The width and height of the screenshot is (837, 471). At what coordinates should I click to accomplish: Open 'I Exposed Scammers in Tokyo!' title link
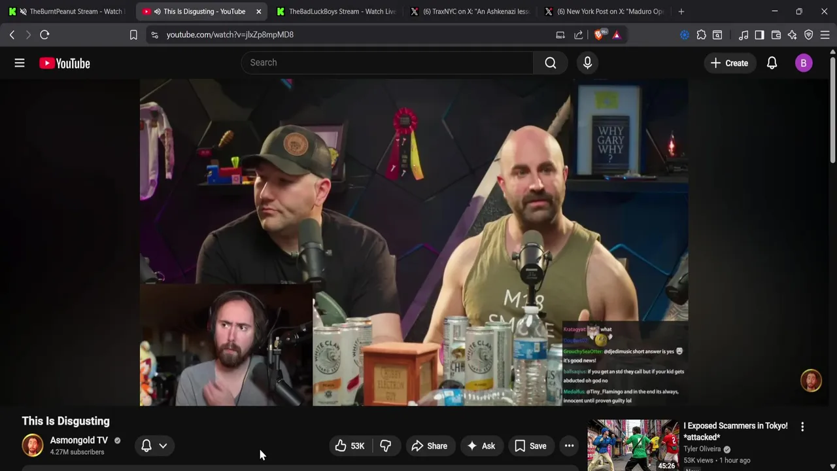(736, 431)
